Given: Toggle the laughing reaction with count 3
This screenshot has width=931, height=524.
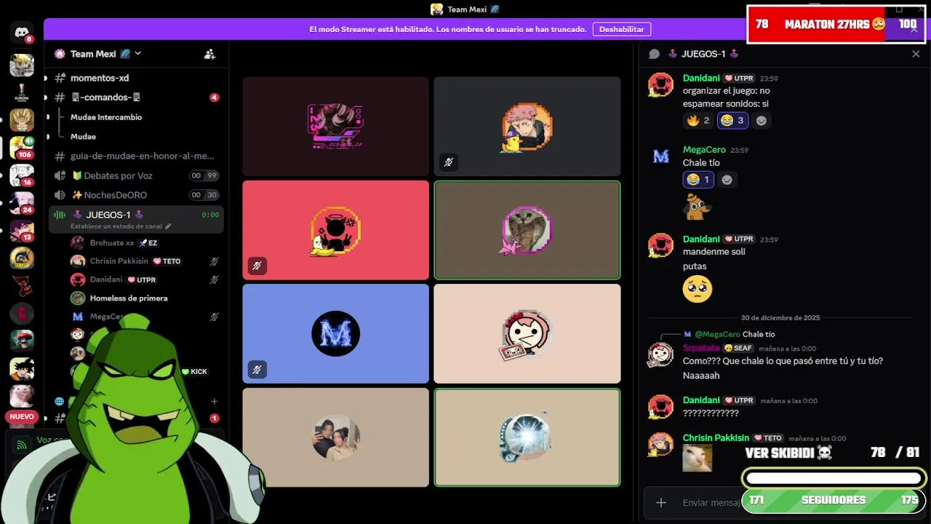Looking at the screenshot, I should [x=733, y=121].
